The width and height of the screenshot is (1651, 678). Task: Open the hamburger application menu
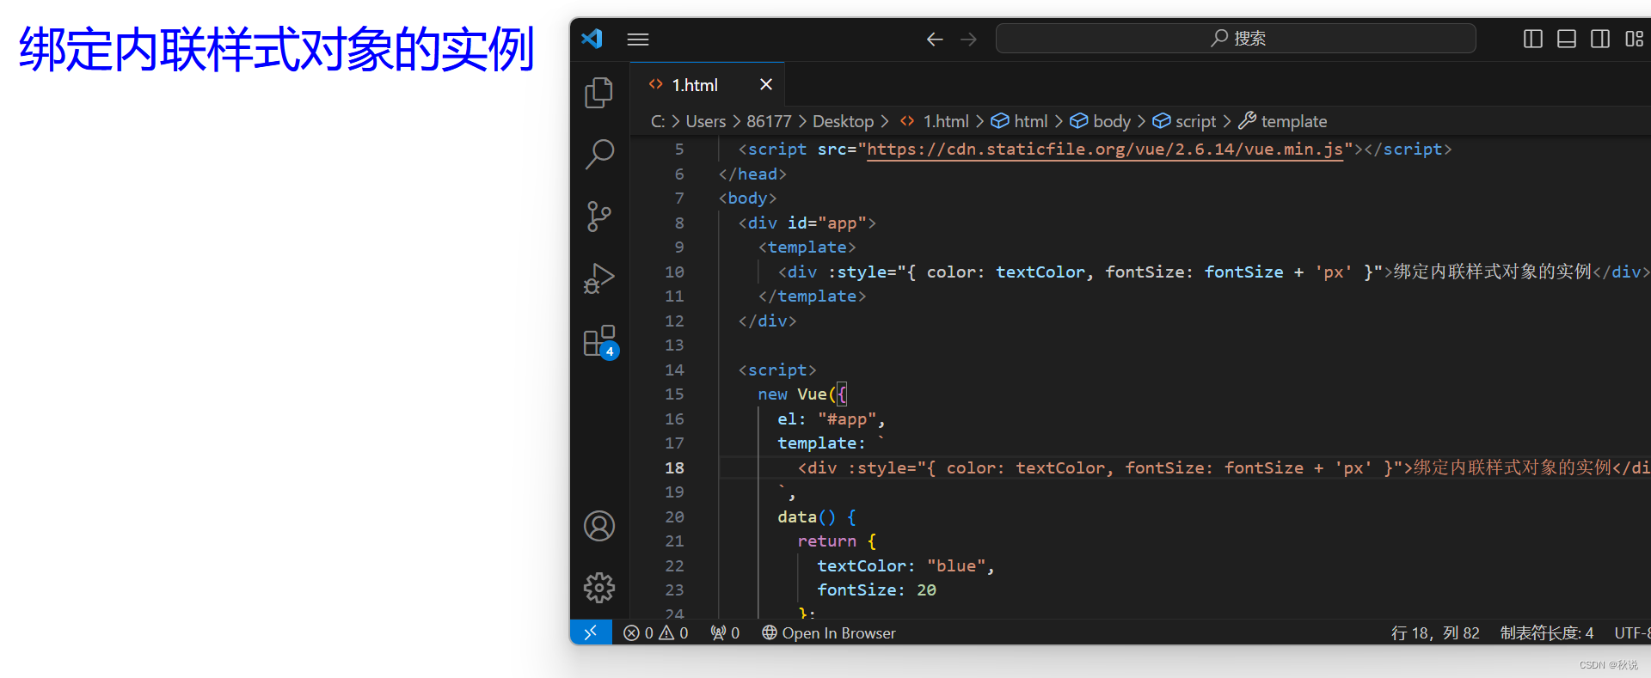coord(638,39)
